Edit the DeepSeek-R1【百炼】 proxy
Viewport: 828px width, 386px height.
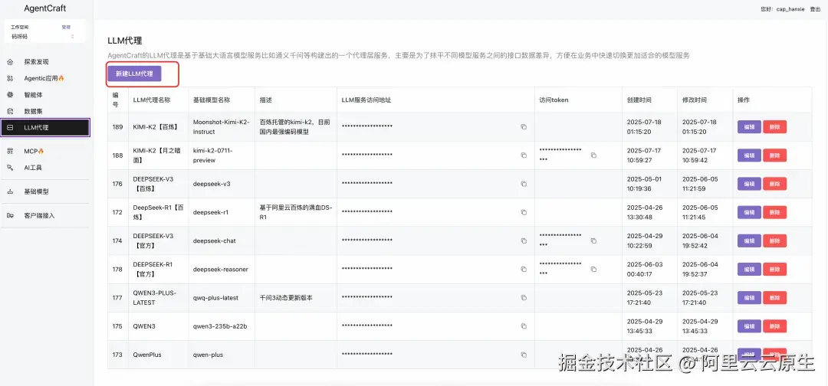click(749, 212)
